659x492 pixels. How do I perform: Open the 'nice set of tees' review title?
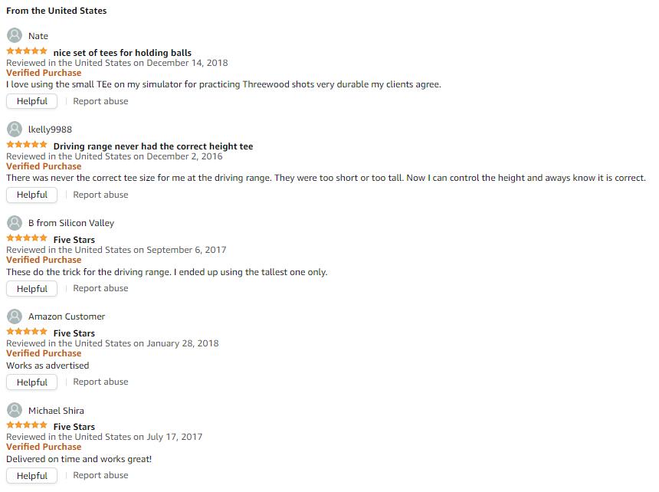click(123, 53)
